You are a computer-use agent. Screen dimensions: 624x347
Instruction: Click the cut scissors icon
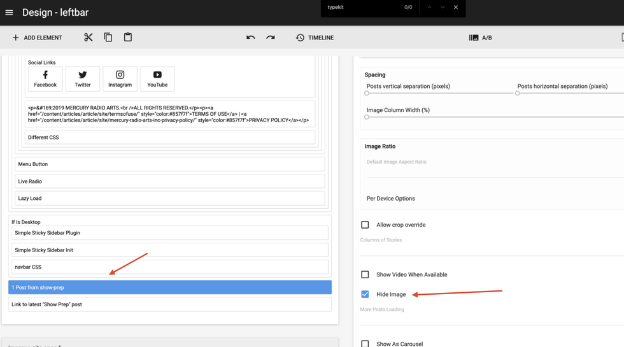(x=89, y=38)
